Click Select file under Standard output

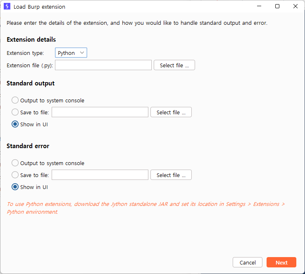171,112
